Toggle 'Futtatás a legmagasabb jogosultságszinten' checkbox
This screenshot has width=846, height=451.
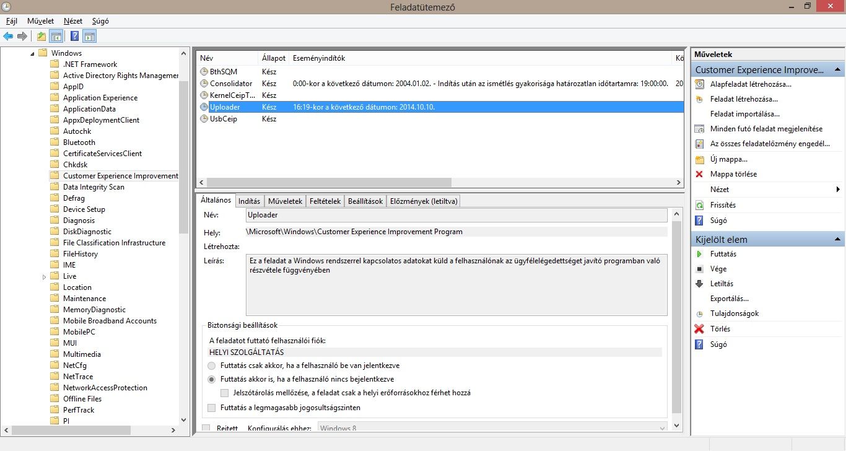212,408
